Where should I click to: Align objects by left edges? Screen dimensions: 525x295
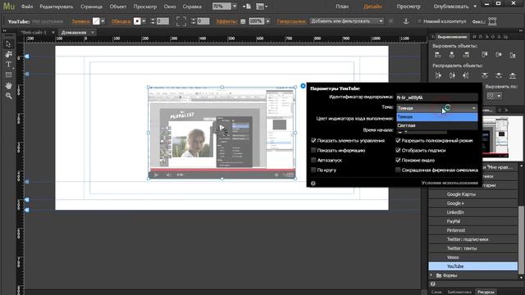click(x=437, y=55)
